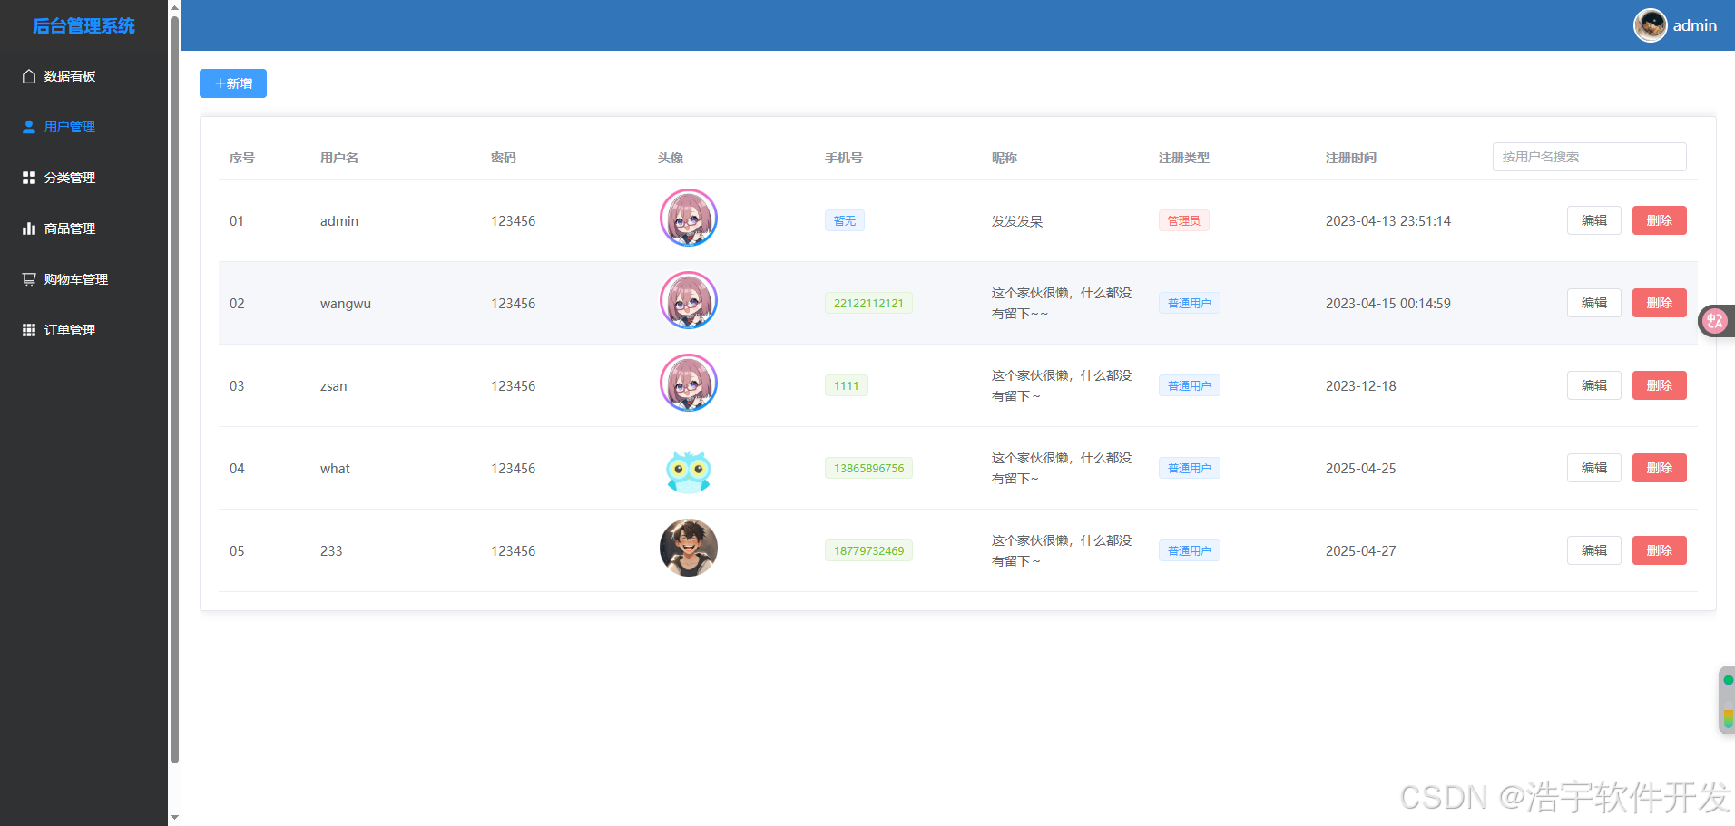This screenshot has height=826, width=1735.
Task: Click the avatar of user 233
Action: pos(689,548)
